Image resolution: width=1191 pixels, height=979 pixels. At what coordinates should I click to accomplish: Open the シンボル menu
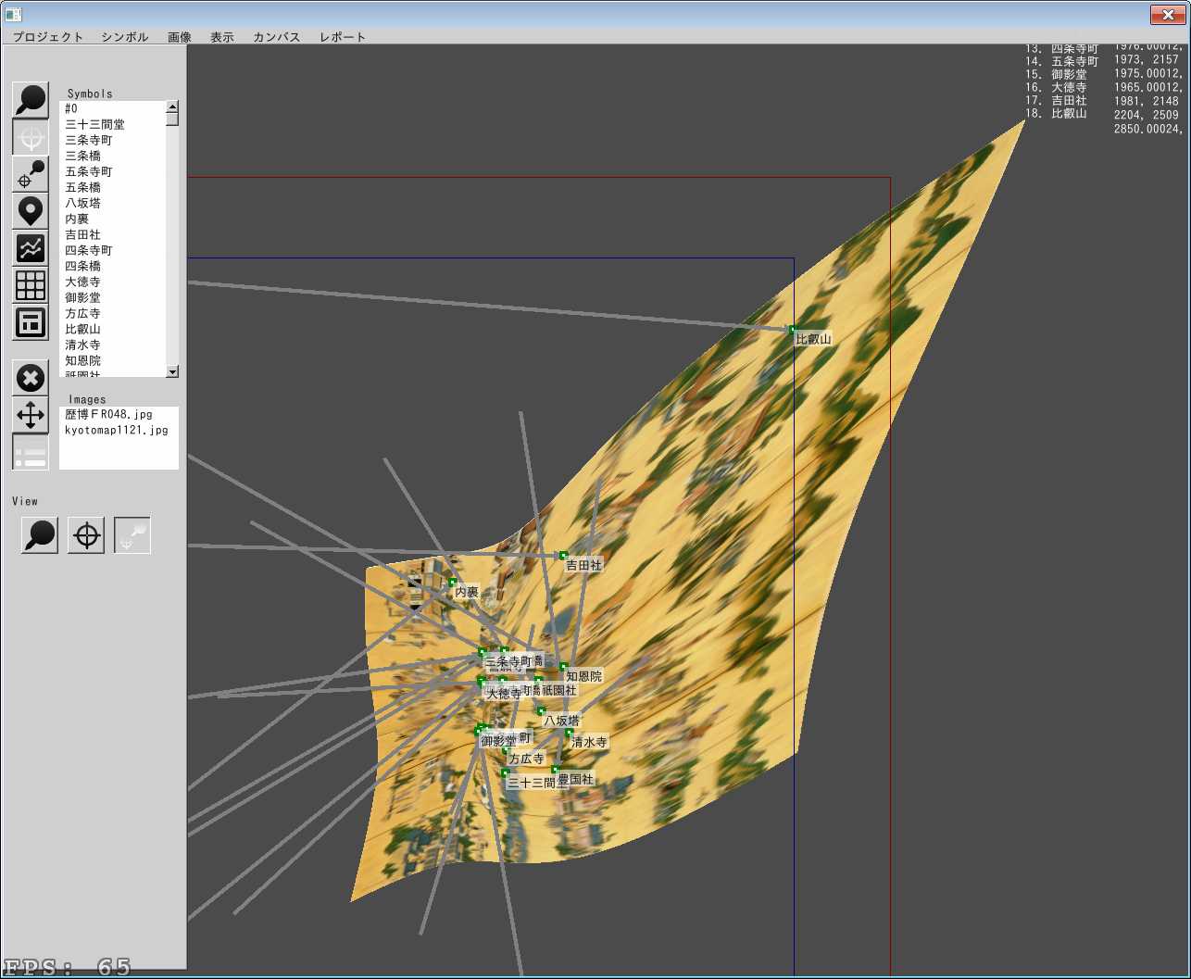click(x=125, y=37)
